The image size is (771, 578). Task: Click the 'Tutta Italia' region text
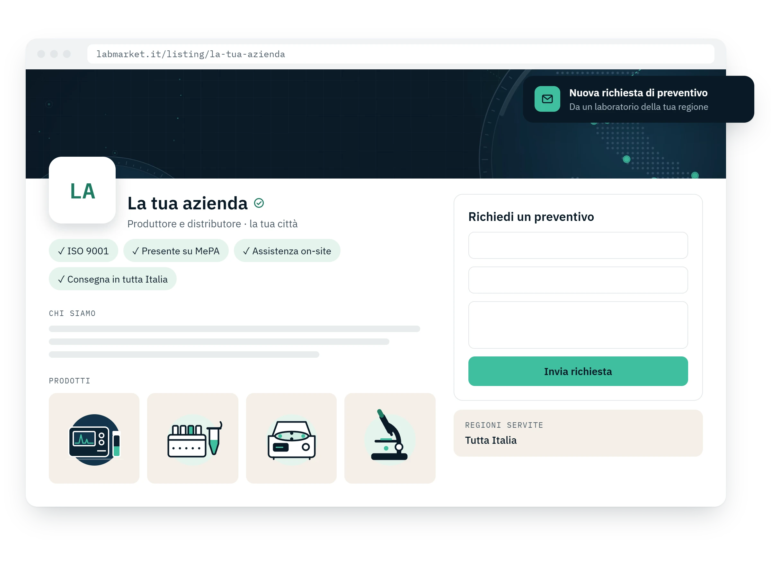coord(491,440)
